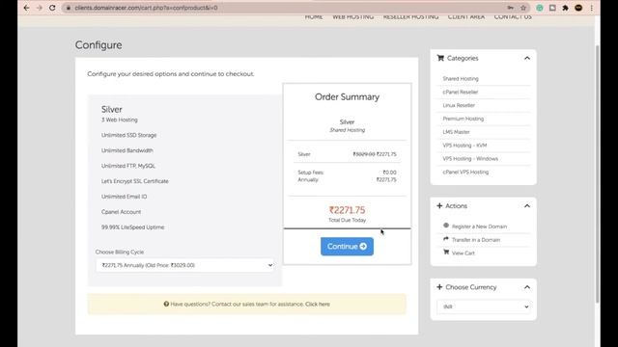Reload the page with the refresh icon
The width and height of the screenshot is (618, 347).
click(x=52, y=8)
